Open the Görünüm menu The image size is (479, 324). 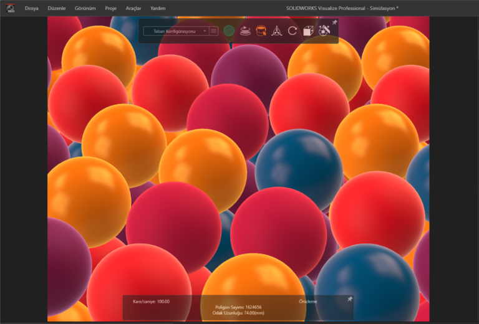[x=85, y=9]
